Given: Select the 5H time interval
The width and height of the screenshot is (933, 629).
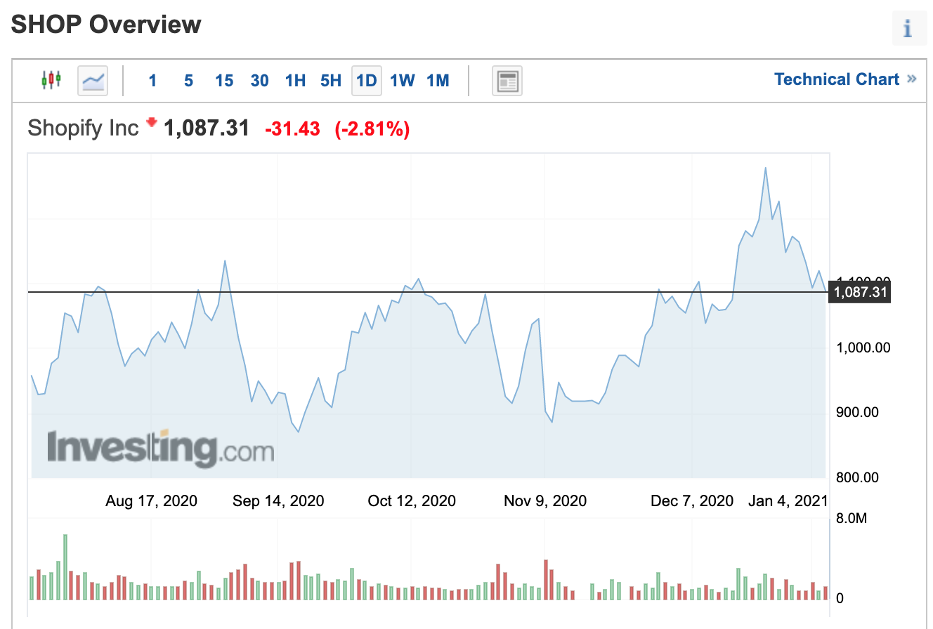Looking at the screenshot, I should point(331,81).
